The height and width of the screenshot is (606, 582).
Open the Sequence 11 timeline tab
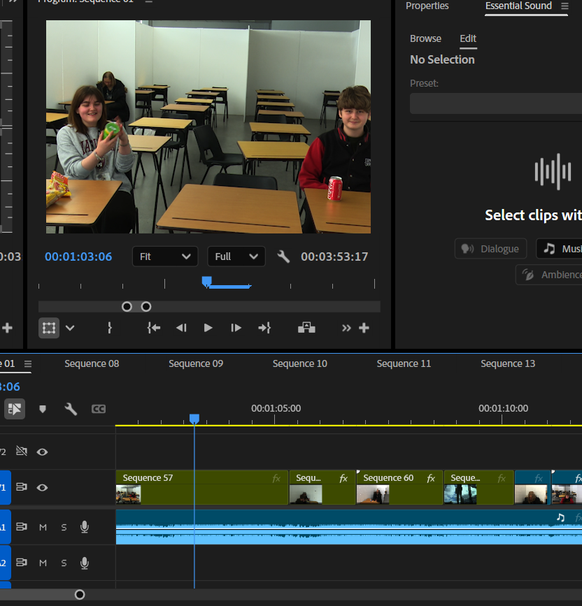click(x=404, y=363)
